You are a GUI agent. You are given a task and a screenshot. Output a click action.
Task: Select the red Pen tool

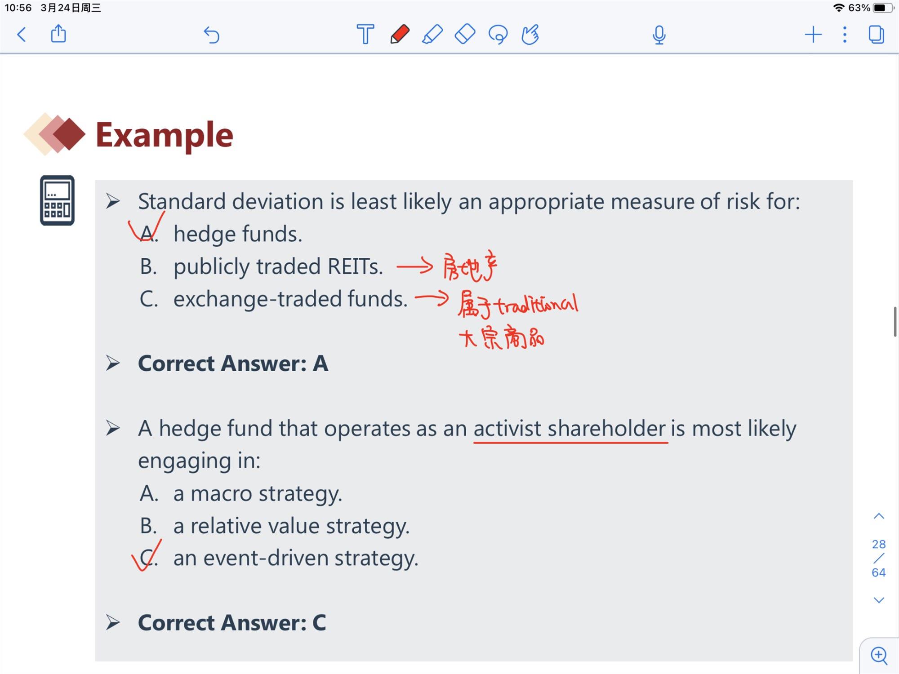pyautogui.click(x=400, y=34)
